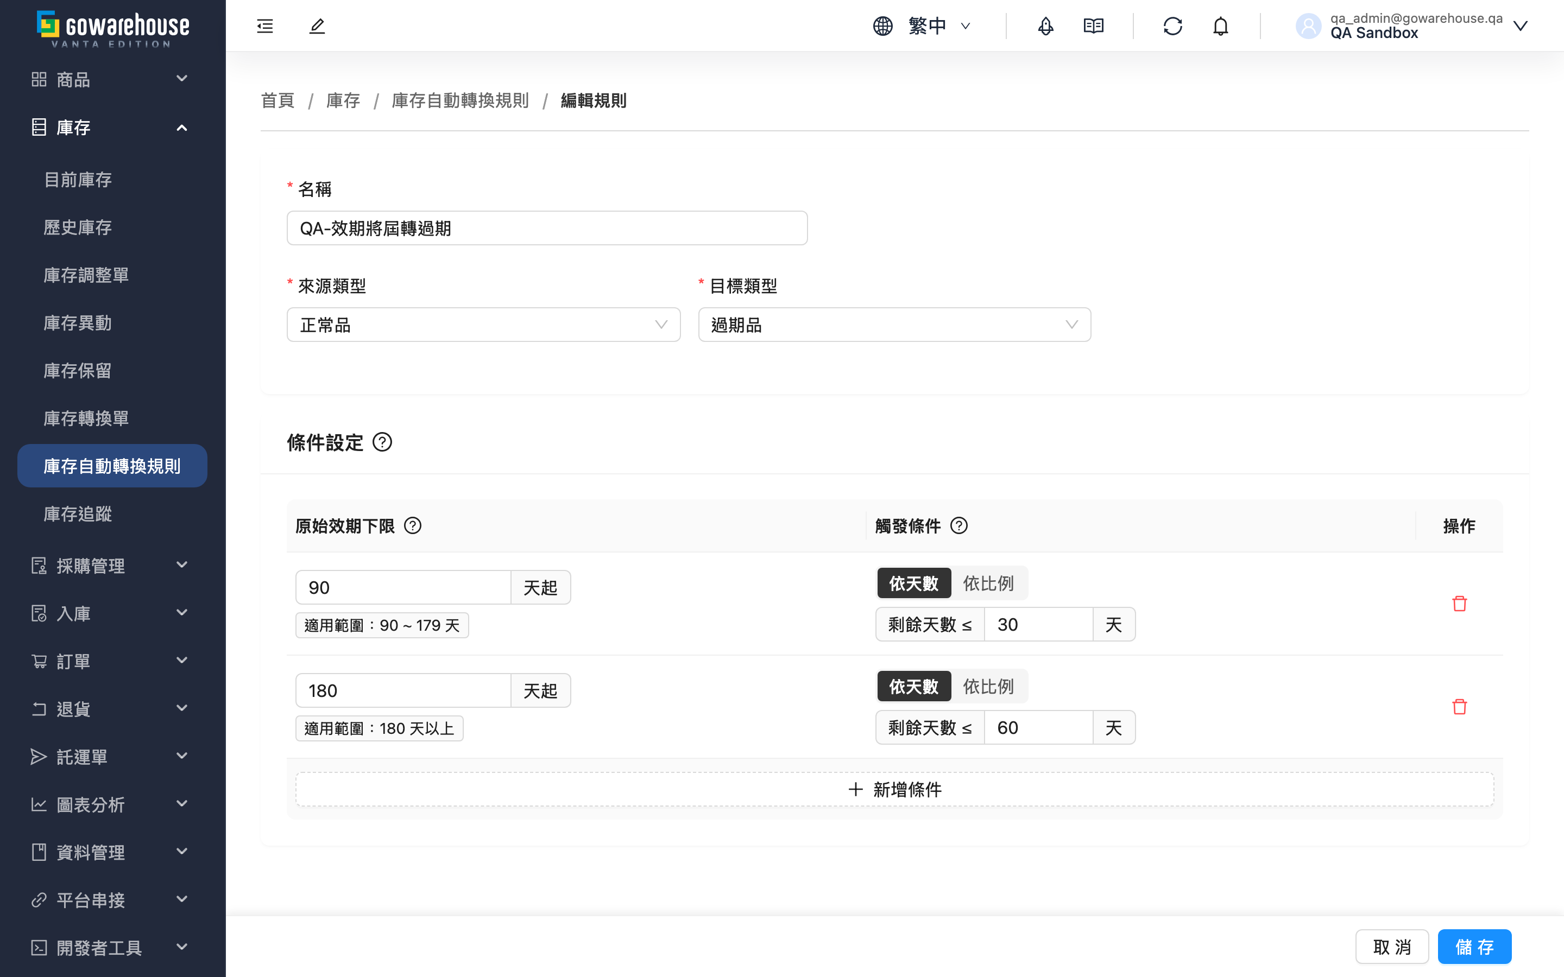Open the 繁中 language dropdown
Viewport: 1564px width, 977px height.
(938, 26)
